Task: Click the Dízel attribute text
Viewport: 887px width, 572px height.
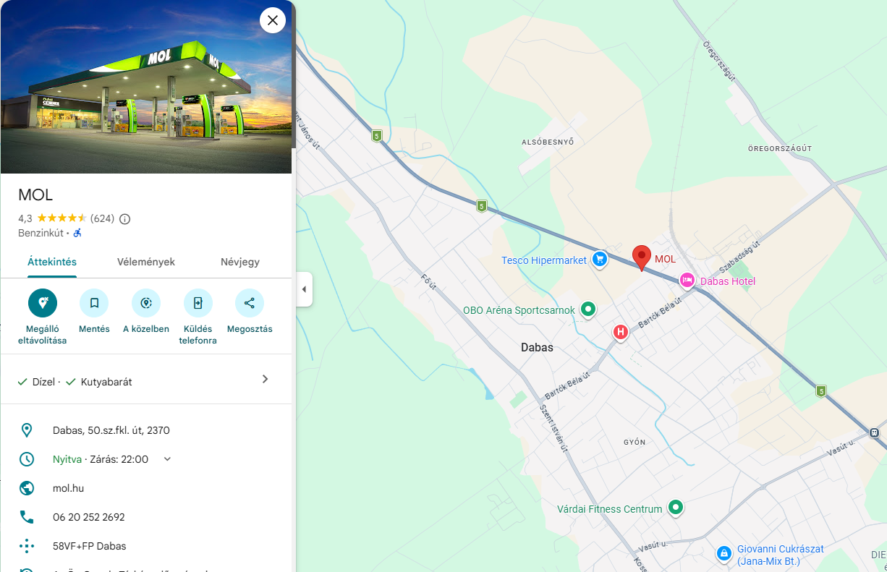Action: (x=43, y=382)
